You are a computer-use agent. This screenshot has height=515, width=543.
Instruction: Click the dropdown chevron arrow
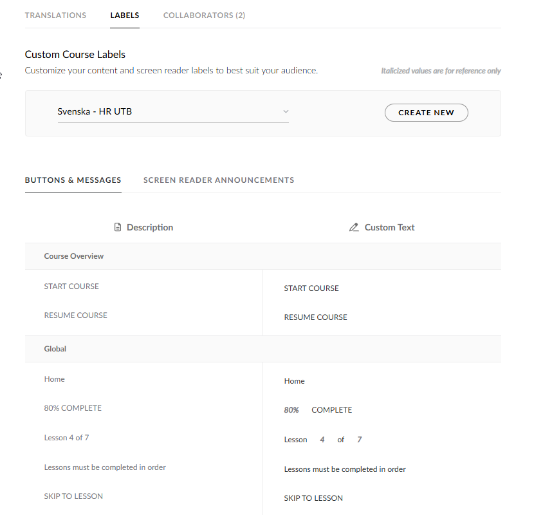pyautogui.click(x=286, y=112)
